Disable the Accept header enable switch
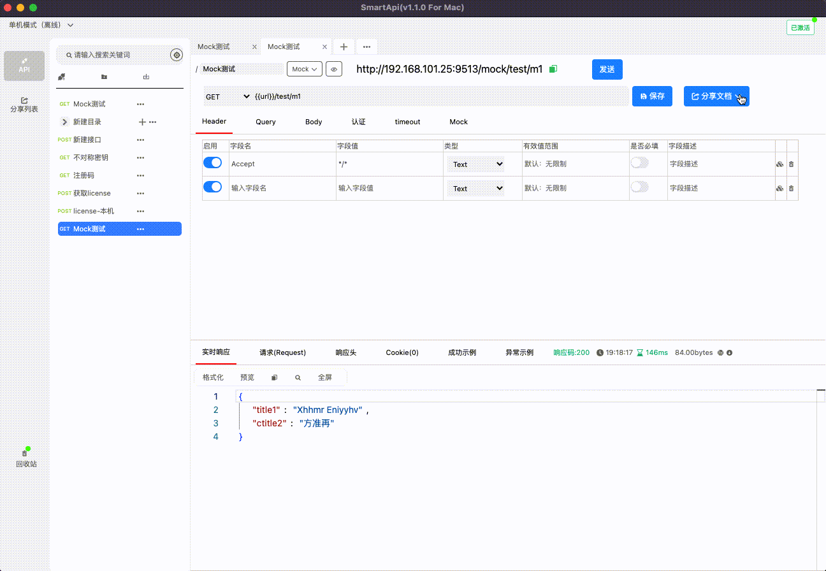The height and width of the screenshot is (571, 826). pos(213,163)
